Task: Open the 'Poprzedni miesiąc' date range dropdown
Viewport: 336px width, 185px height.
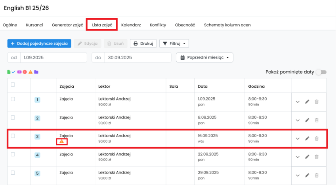Action: [x=204, y=57]
